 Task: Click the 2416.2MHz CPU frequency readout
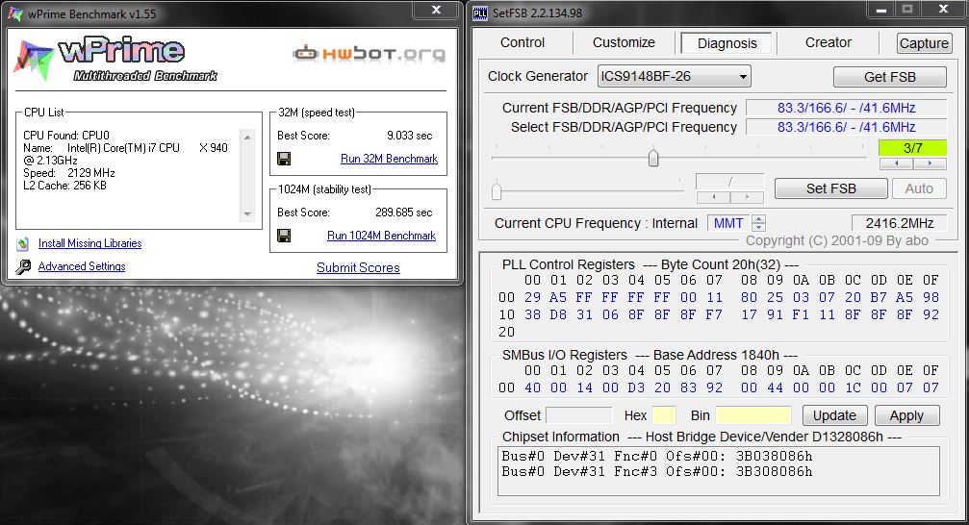899,223
